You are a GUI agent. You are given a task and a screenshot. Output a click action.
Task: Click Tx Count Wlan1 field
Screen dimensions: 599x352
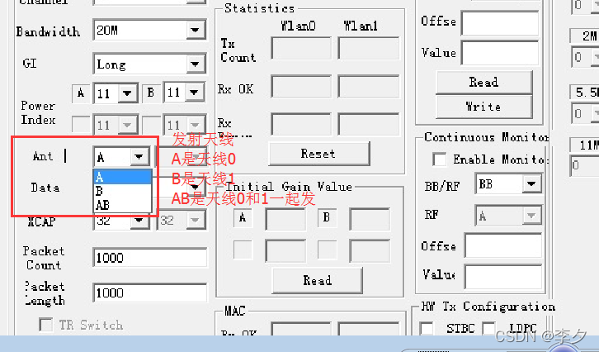(x=369, y=48)
